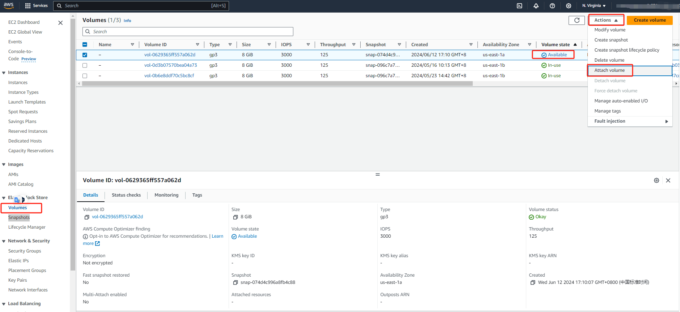680x312 pixels.
Task: Switch to the Status checks tab
Action: pyautogui.click(x=126, y=195)
